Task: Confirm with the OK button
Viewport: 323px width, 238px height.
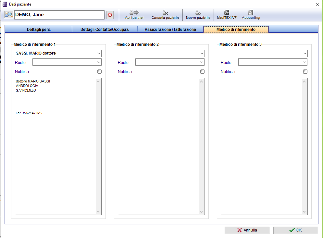Action: pos(295,230)
